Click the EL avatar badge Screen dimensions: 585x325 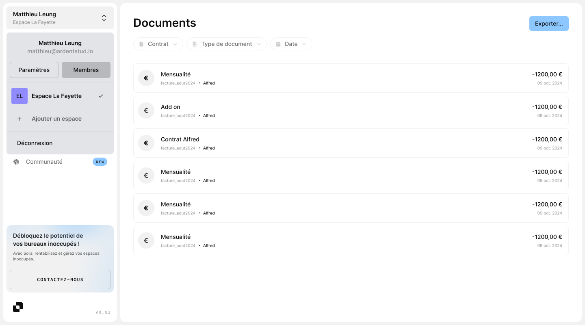(19, 96)
